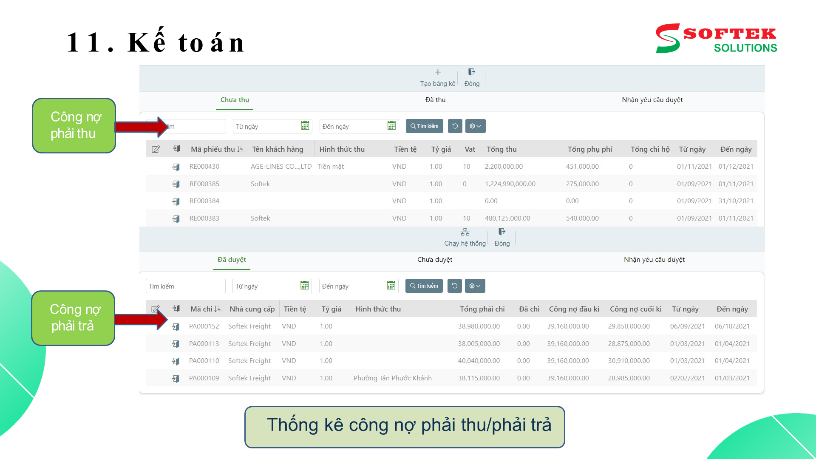Select the Chạy hệ thống icon

coord(465,232)
